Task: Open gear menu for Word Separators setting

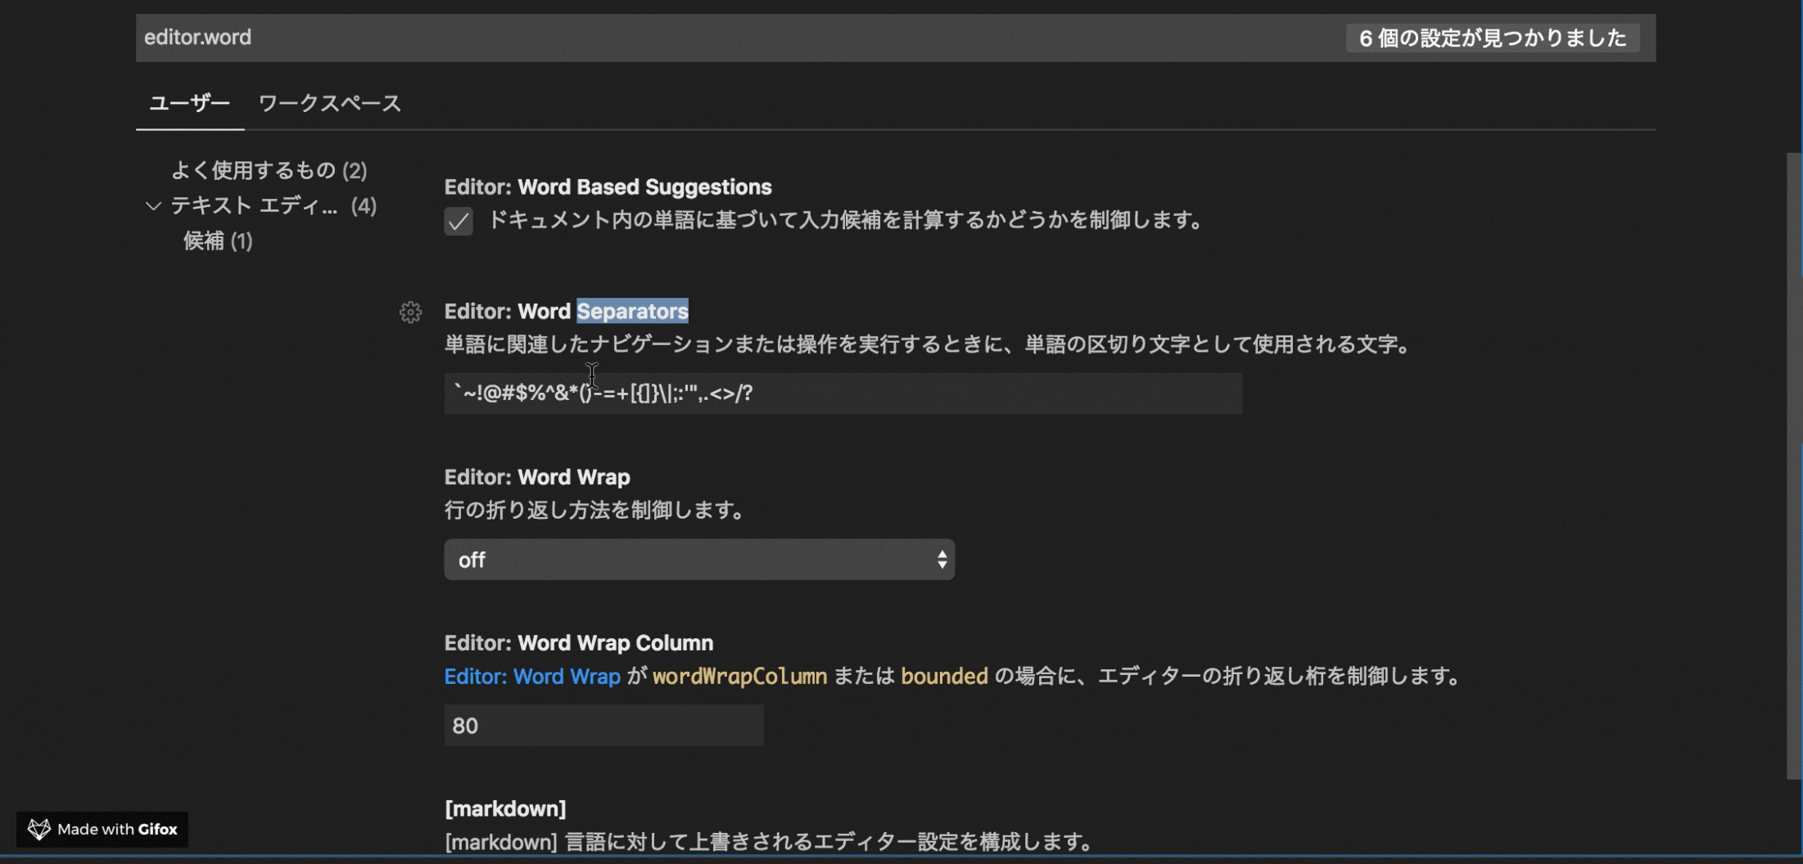Action: pyautogui.click(x=410, y=312)
